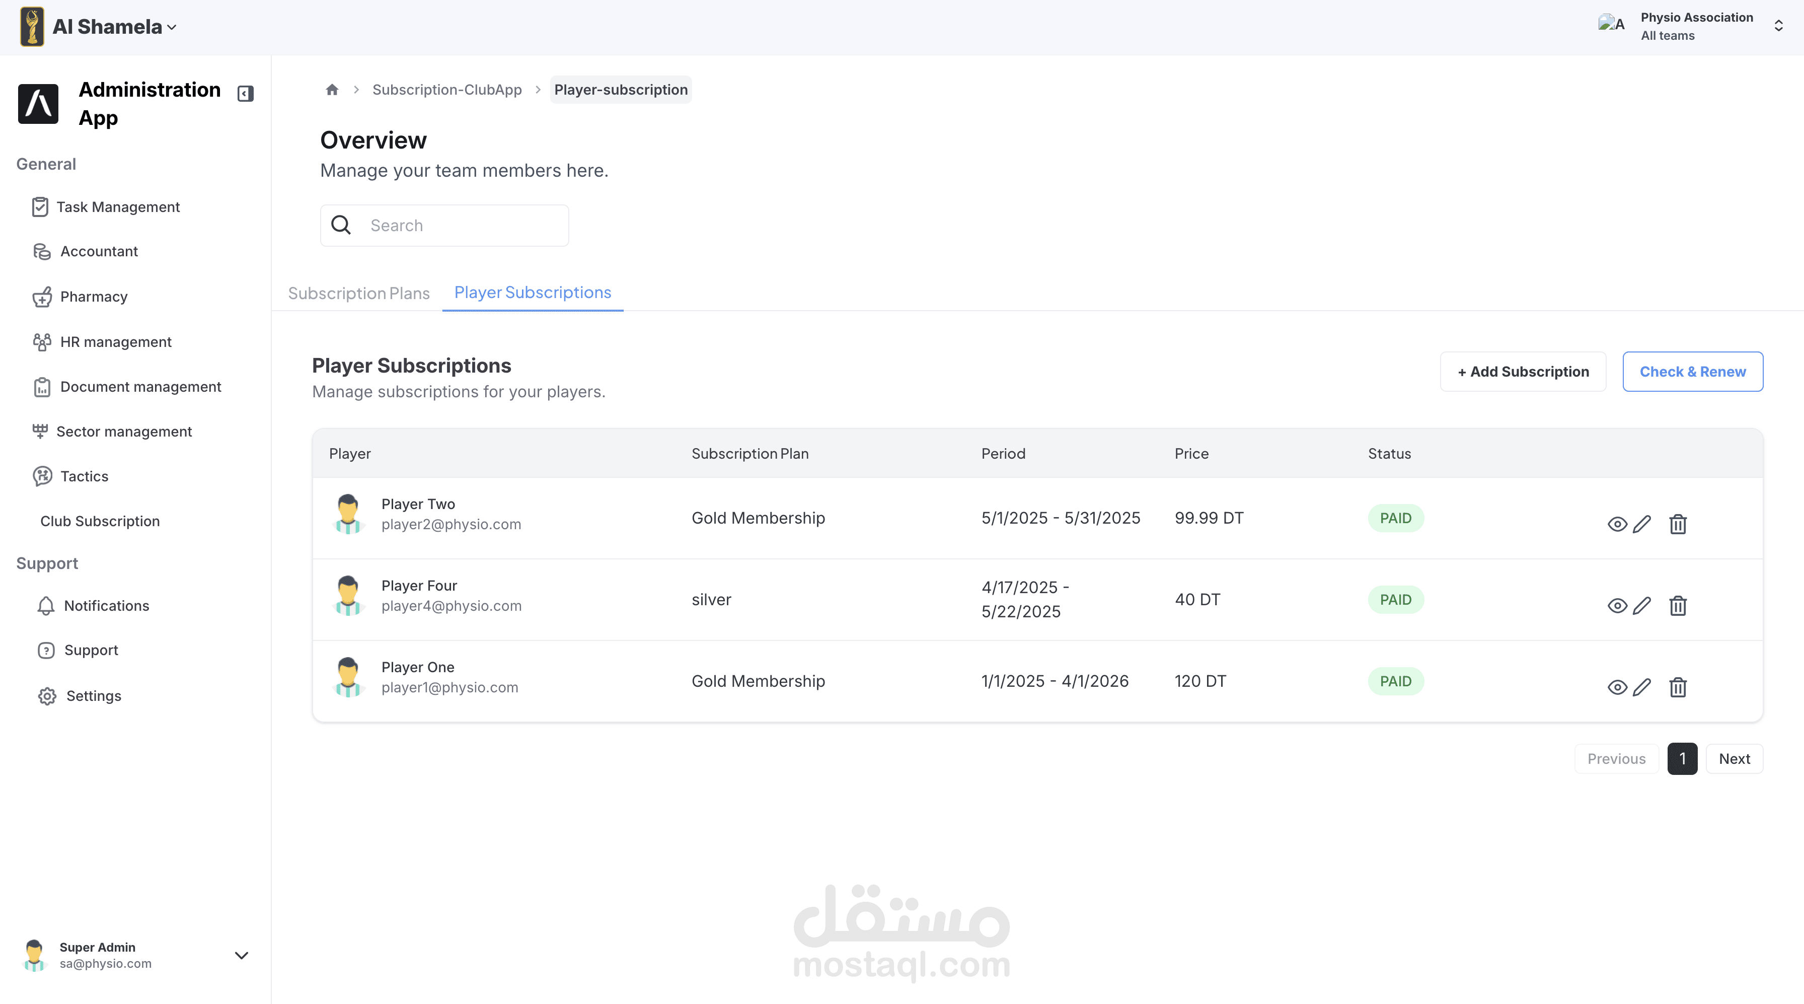Viewport: 1804px width, 1004px height.
Task: Click the Settings gear icon
Action: (x=47, y=696)
